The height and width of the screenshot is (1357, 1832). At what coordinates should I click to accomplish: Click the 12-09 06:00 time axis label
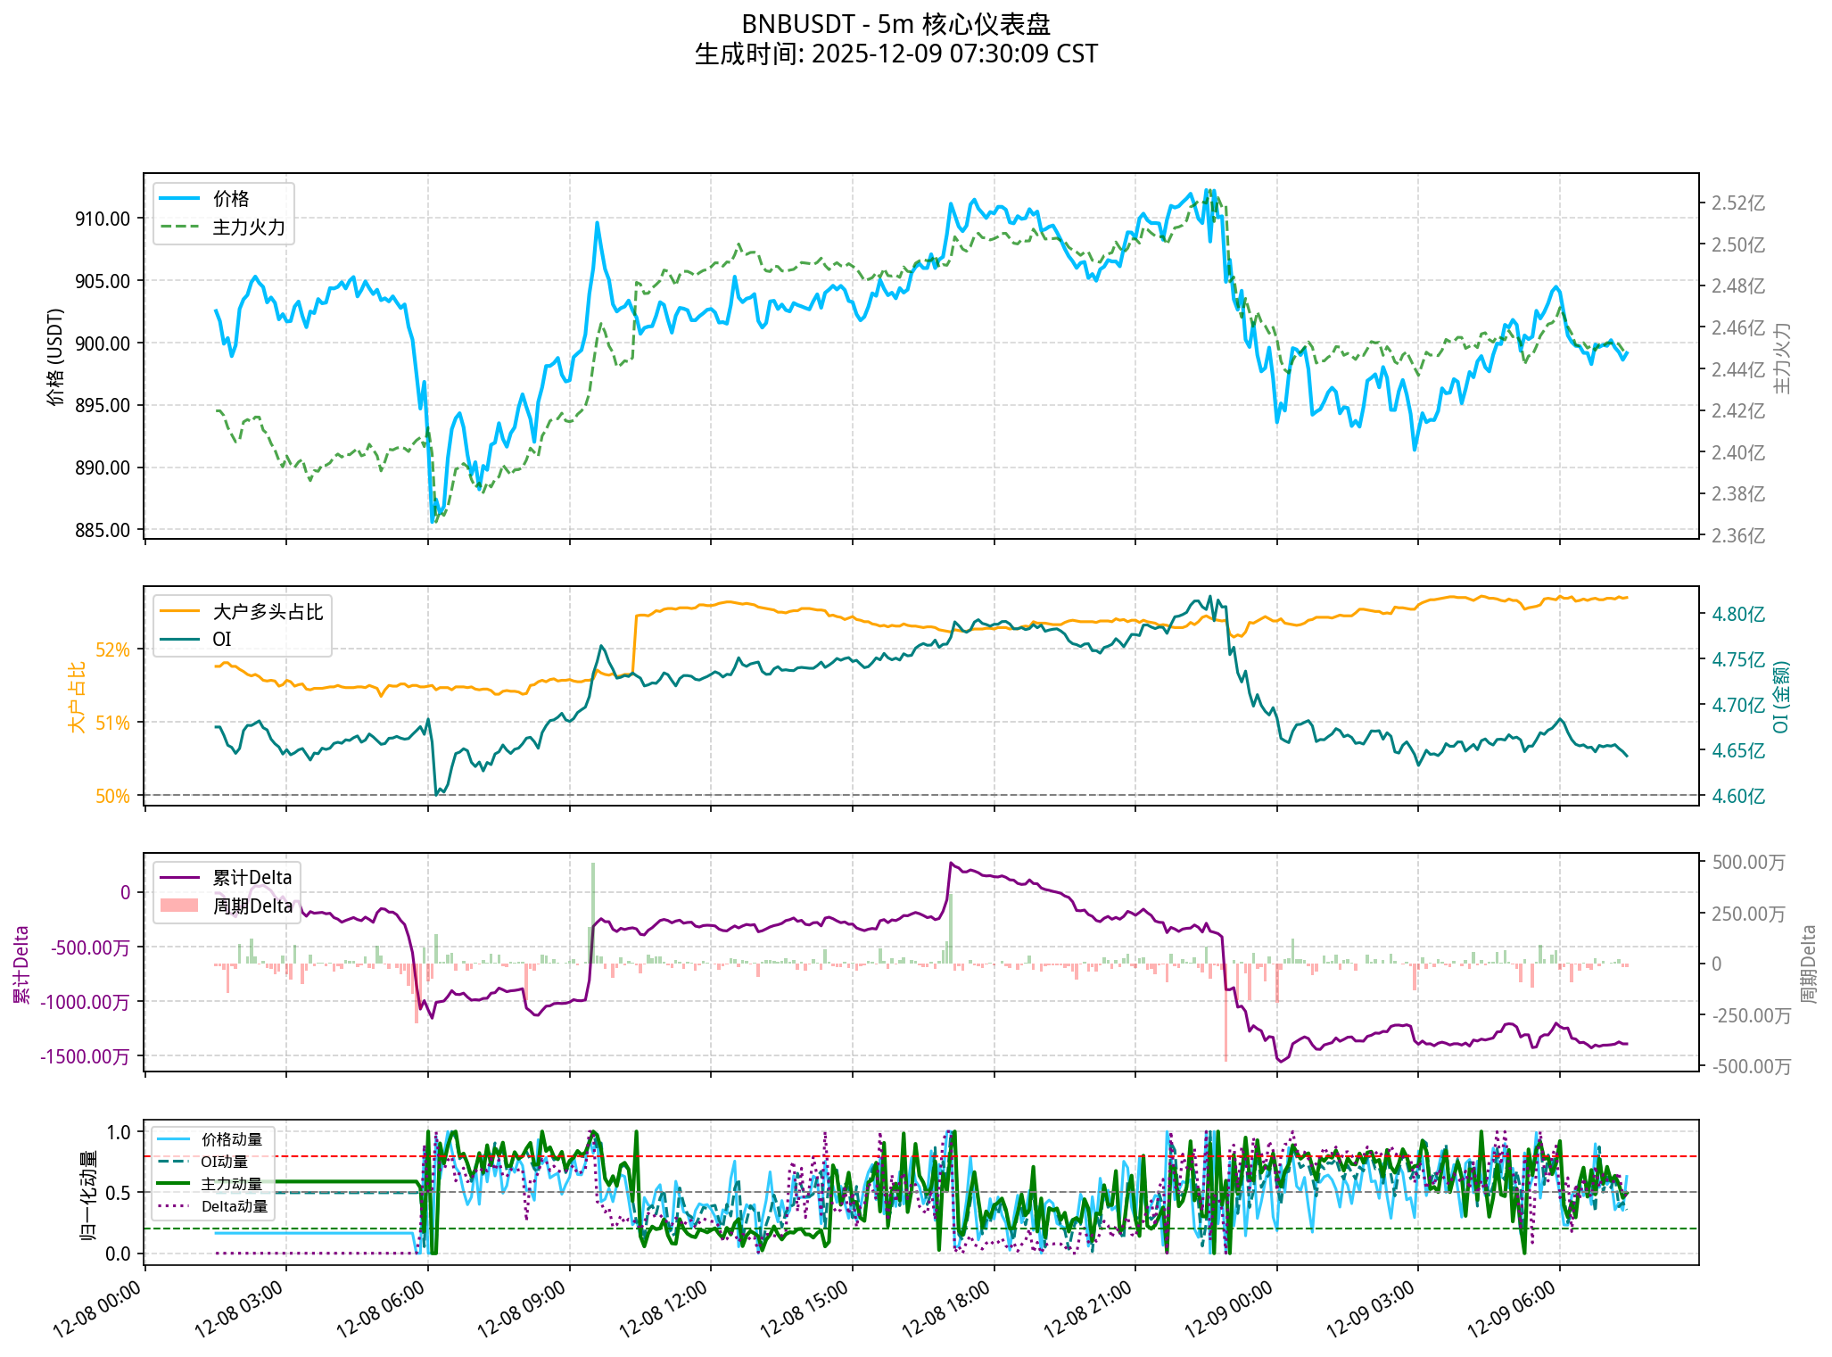(x=1512, y=1308)
